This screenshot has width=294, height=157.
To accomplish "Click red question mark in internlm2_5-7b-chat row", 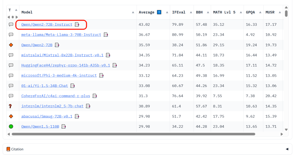I will [10, 106].
